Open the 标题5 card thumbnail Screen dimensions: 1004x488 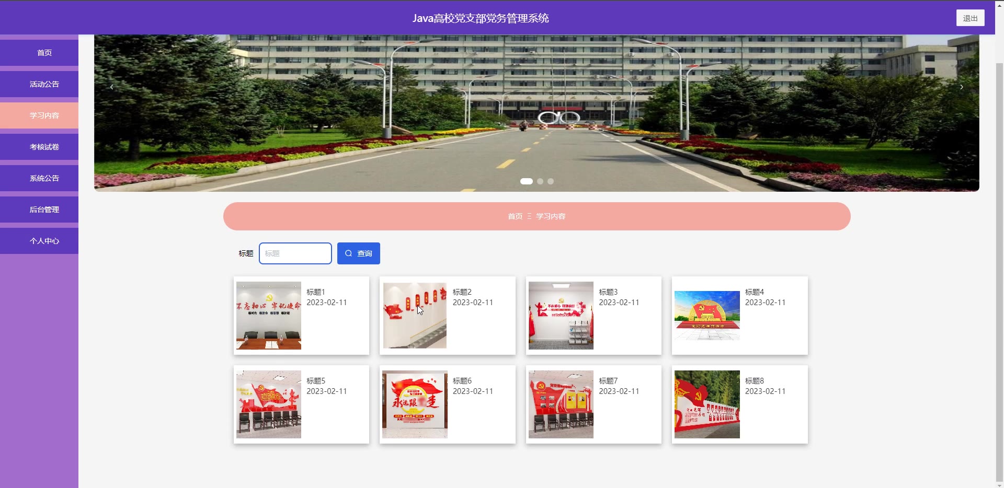[269, 404]
